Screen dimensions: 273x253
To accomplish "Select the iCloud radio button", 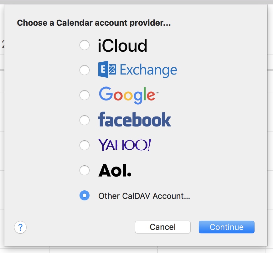I will 84,45.
